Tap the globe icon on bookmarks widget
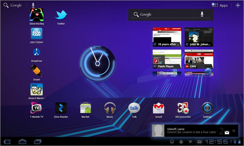Image resolution: width=244 pixels, height=146 pixels. (208, 72)
